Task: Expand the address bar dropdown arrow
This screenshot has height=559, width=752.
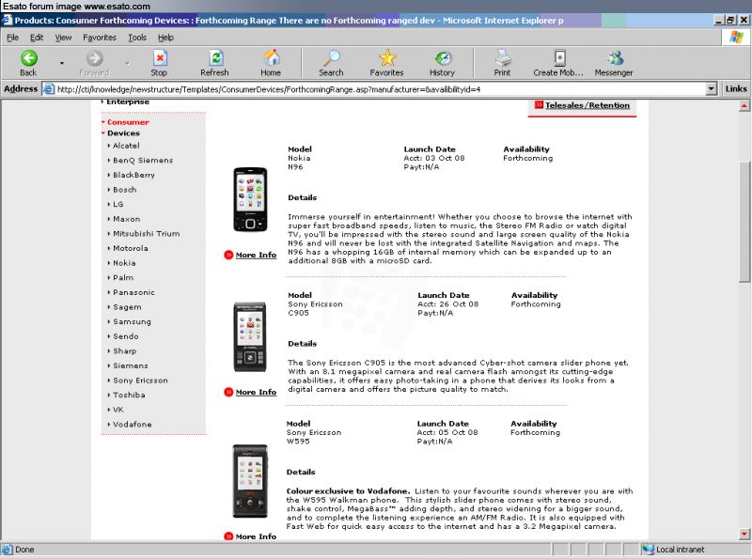Action: [712, 89]
